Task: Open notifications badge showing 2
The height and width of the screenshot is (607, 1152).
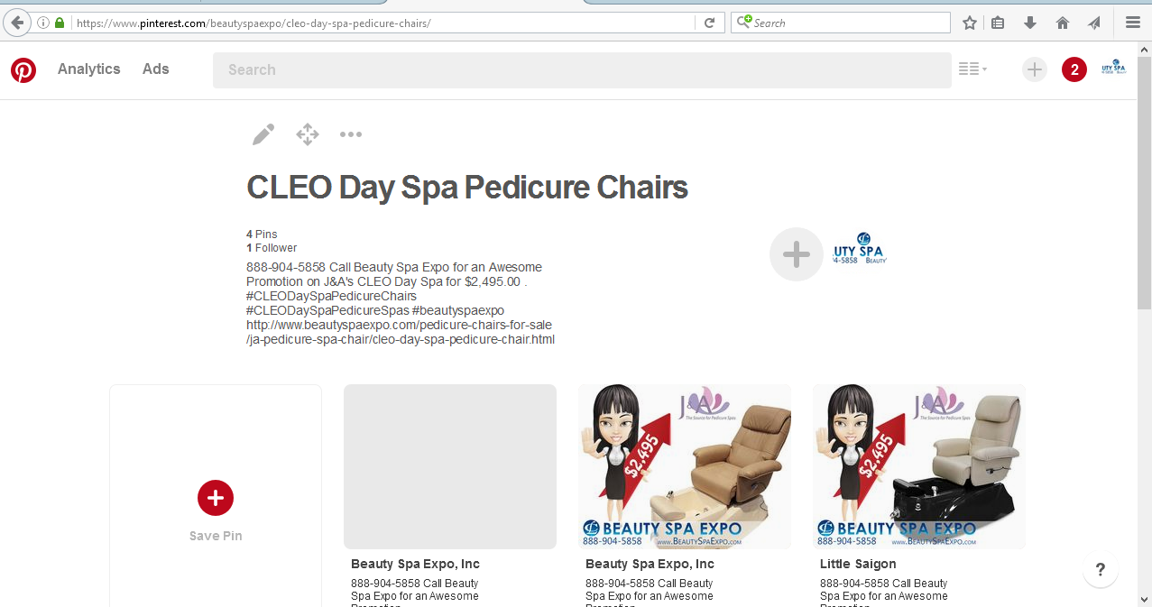Action: click(1074, 69)
